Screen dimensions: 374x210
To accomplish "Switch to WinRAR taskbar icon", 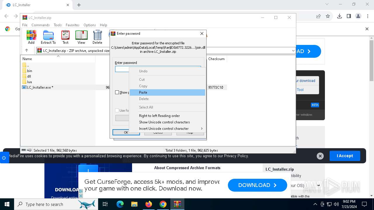I will click(x=177, y=204).
